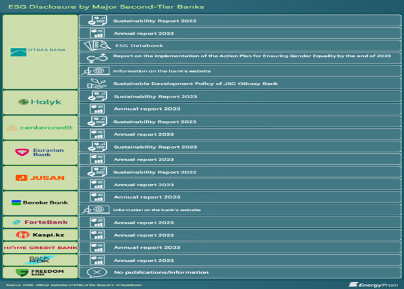Click Otbasy's 'Sustainability Report 2023' text
Viewport: 404px width, 289px height.
155,21
